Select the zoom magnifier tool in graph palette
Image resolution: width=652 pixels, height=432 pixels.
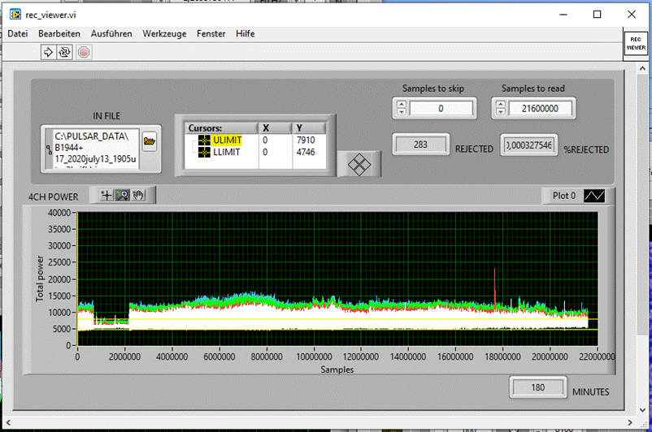tap(123, 195)
